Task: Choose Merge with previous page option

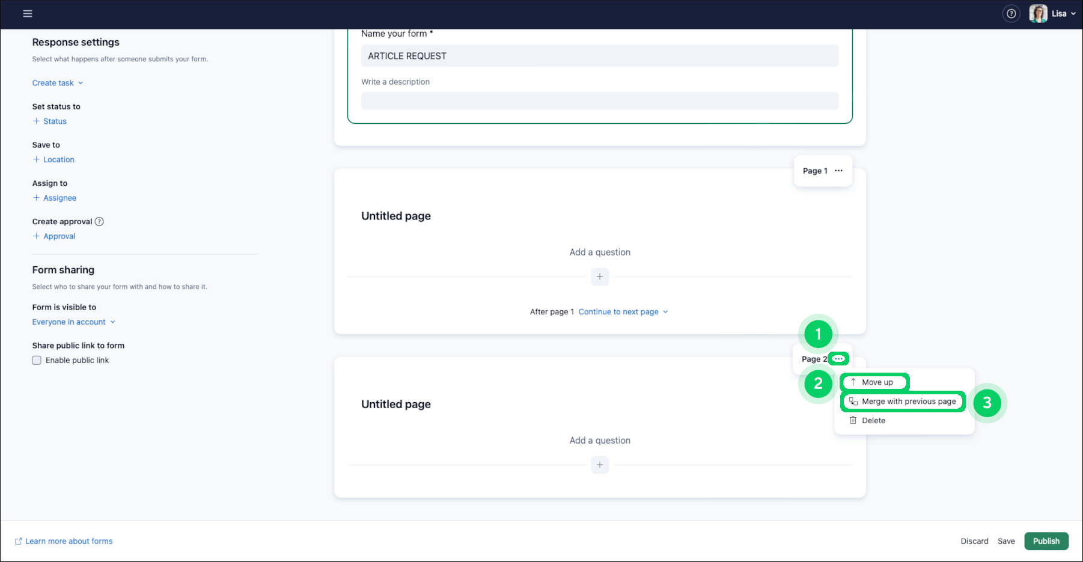Action: click(908, 402)
